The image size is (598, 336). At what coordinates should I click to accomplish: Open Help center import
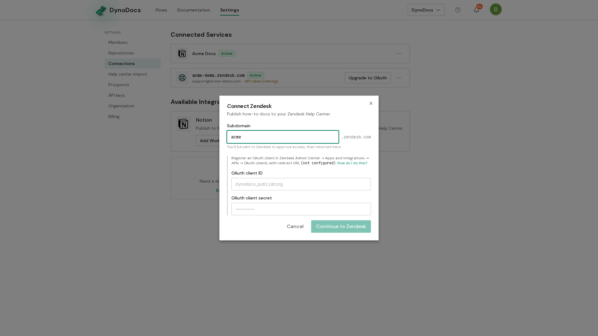pyautogui.click(x=133, y=74)
